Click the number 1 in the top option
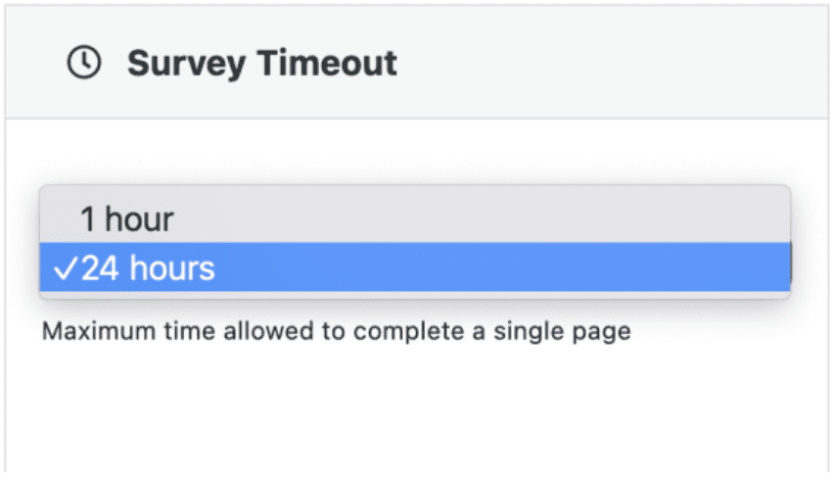Viewport: 832px width, 480px height. [x=87, y=219]
